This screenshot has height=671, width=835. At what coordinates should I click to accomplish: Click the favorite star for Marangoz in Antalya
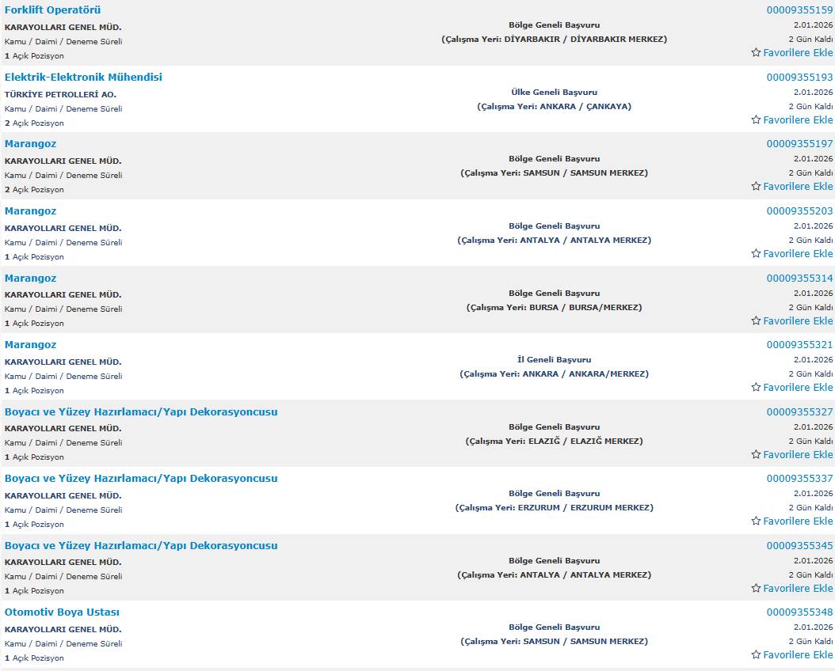756,254
